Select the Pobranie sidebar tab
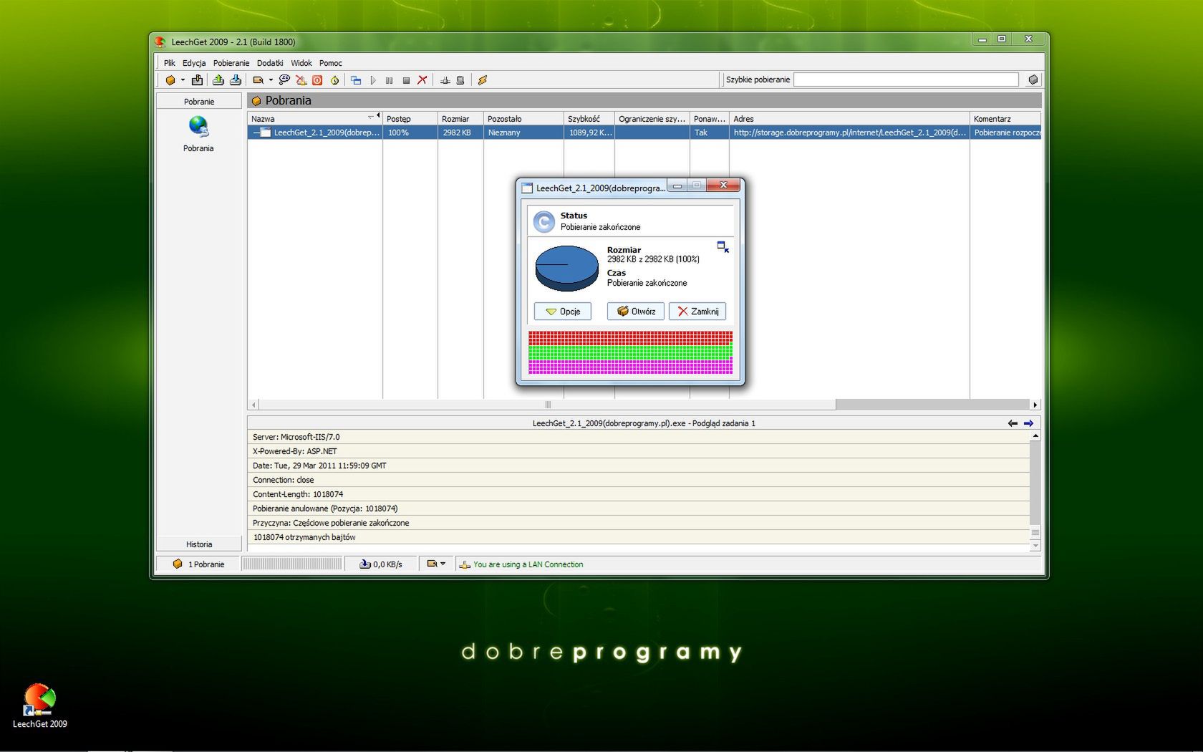 (x=199, y=102)
